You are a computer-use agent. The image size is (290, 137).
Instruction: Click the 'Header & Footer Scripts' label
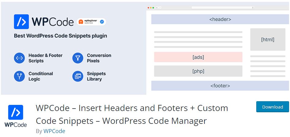pos(45,58)
